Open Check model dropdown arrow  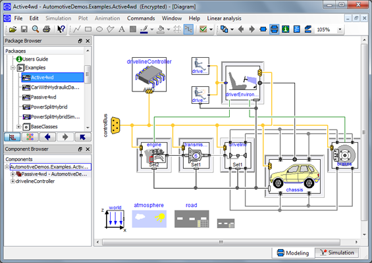(211, 30)
